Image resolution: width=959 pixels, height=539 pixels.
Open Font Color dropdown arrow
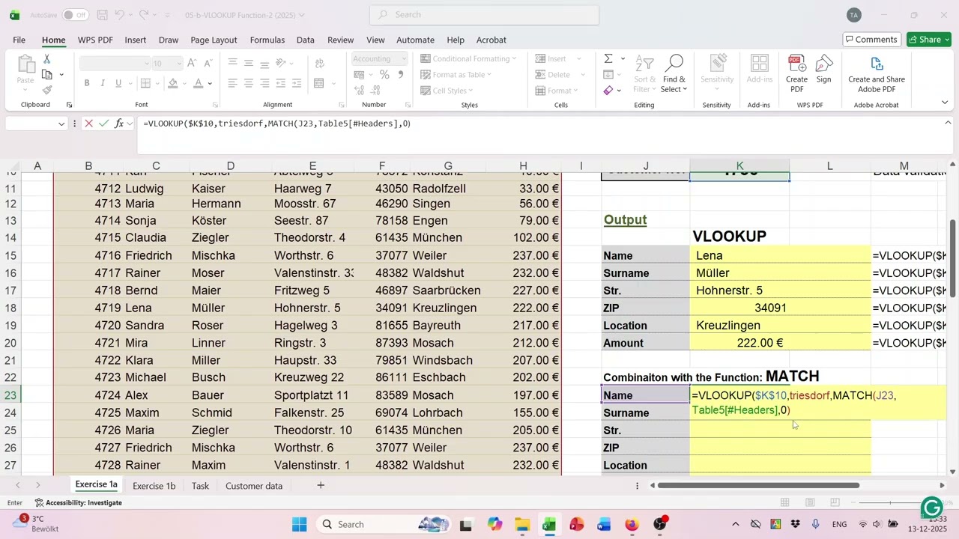(211, 84)
